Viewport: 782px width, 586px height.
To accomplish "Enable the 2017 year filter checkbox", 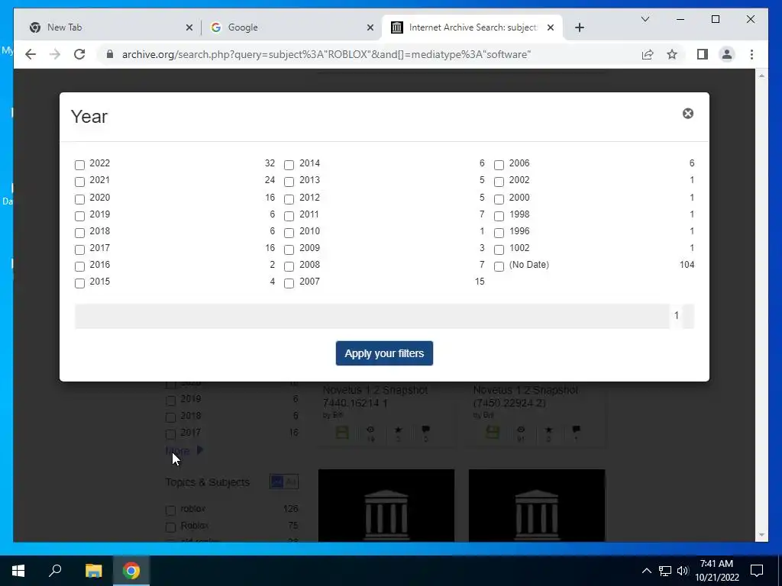I will (79, 250).
